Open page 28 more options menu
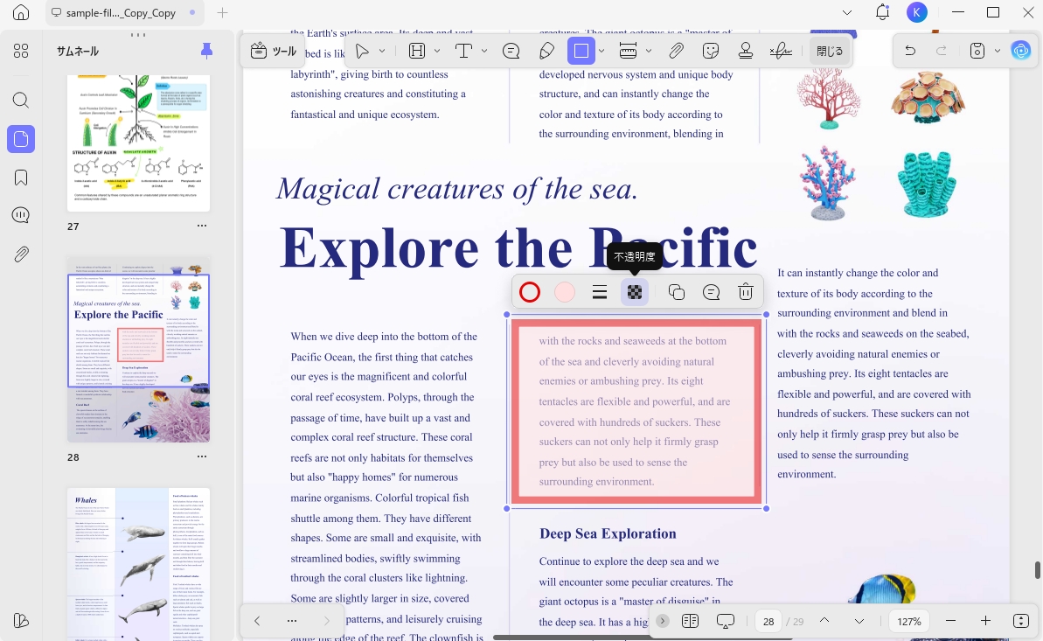The width and height of the screenshot is (1043, 641). (202, 456)
